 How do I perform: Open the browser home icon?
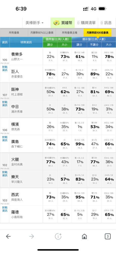[x=84, y=237]
